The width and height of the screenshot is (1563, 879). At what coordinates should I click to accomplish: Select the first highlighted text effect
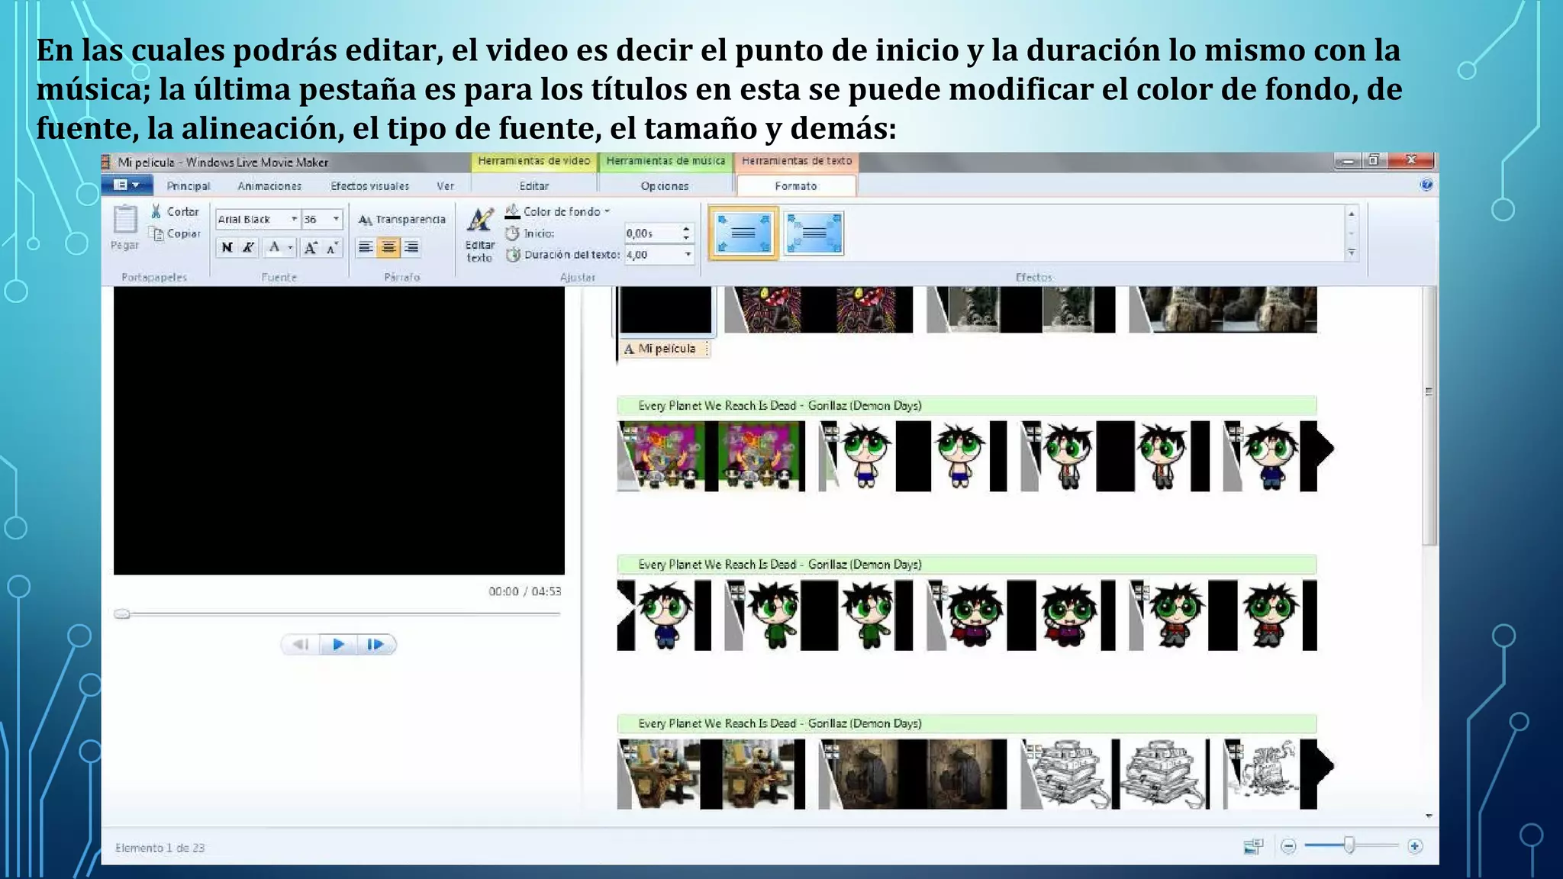click(x=743, y=233)
